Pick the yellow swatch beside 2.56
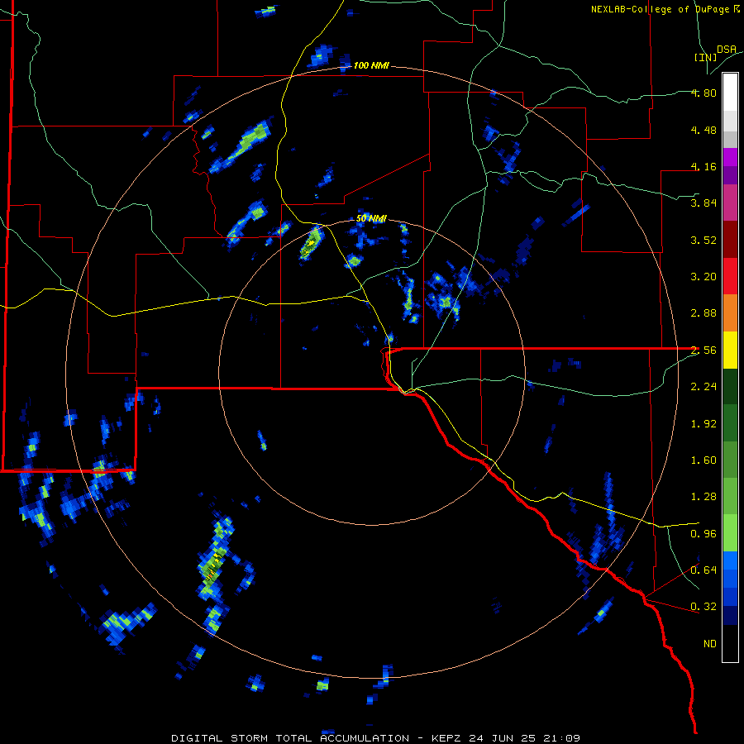 click(x=730, y=350)
